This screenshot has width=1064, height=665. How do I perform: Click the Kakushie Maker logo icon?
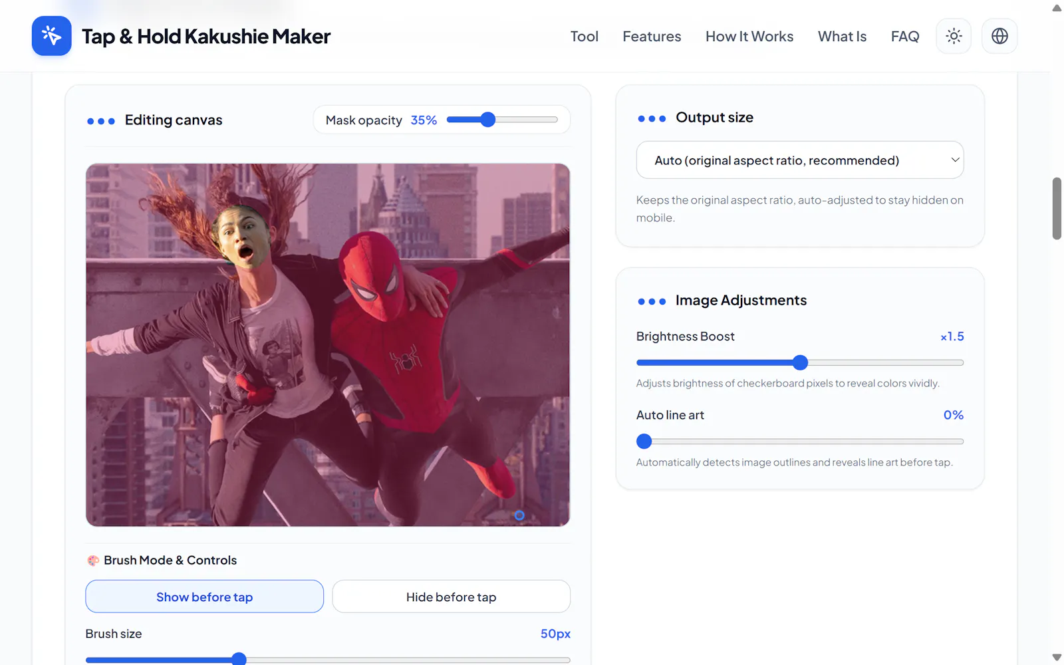pyautogui.click(x=52, y=36)
